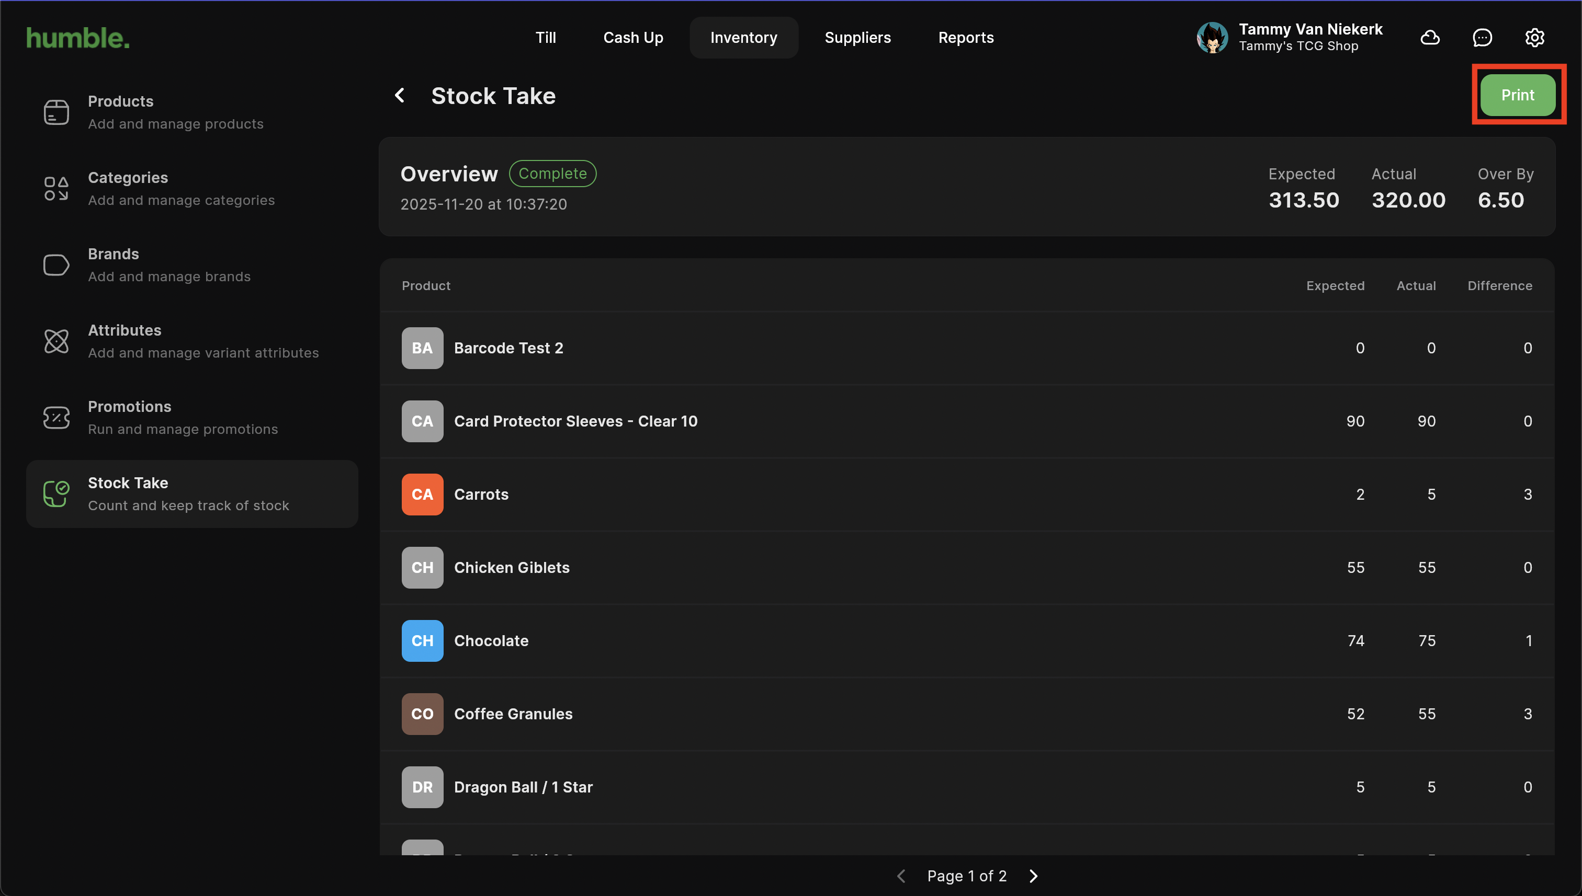Open settings gear icon
This screenshot has height=896, width=1582.
coord(1534,38)
